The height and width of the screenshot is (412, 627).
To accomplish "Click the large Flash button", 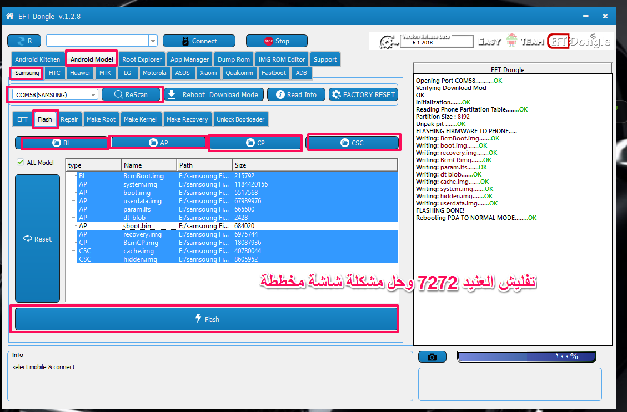I will (207, 319).
